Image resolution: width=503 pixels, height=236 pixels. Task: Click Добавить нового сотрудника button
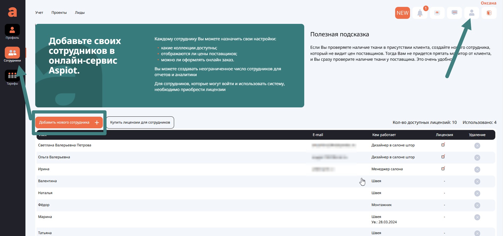pyautogui.click(x=69, y=123)
